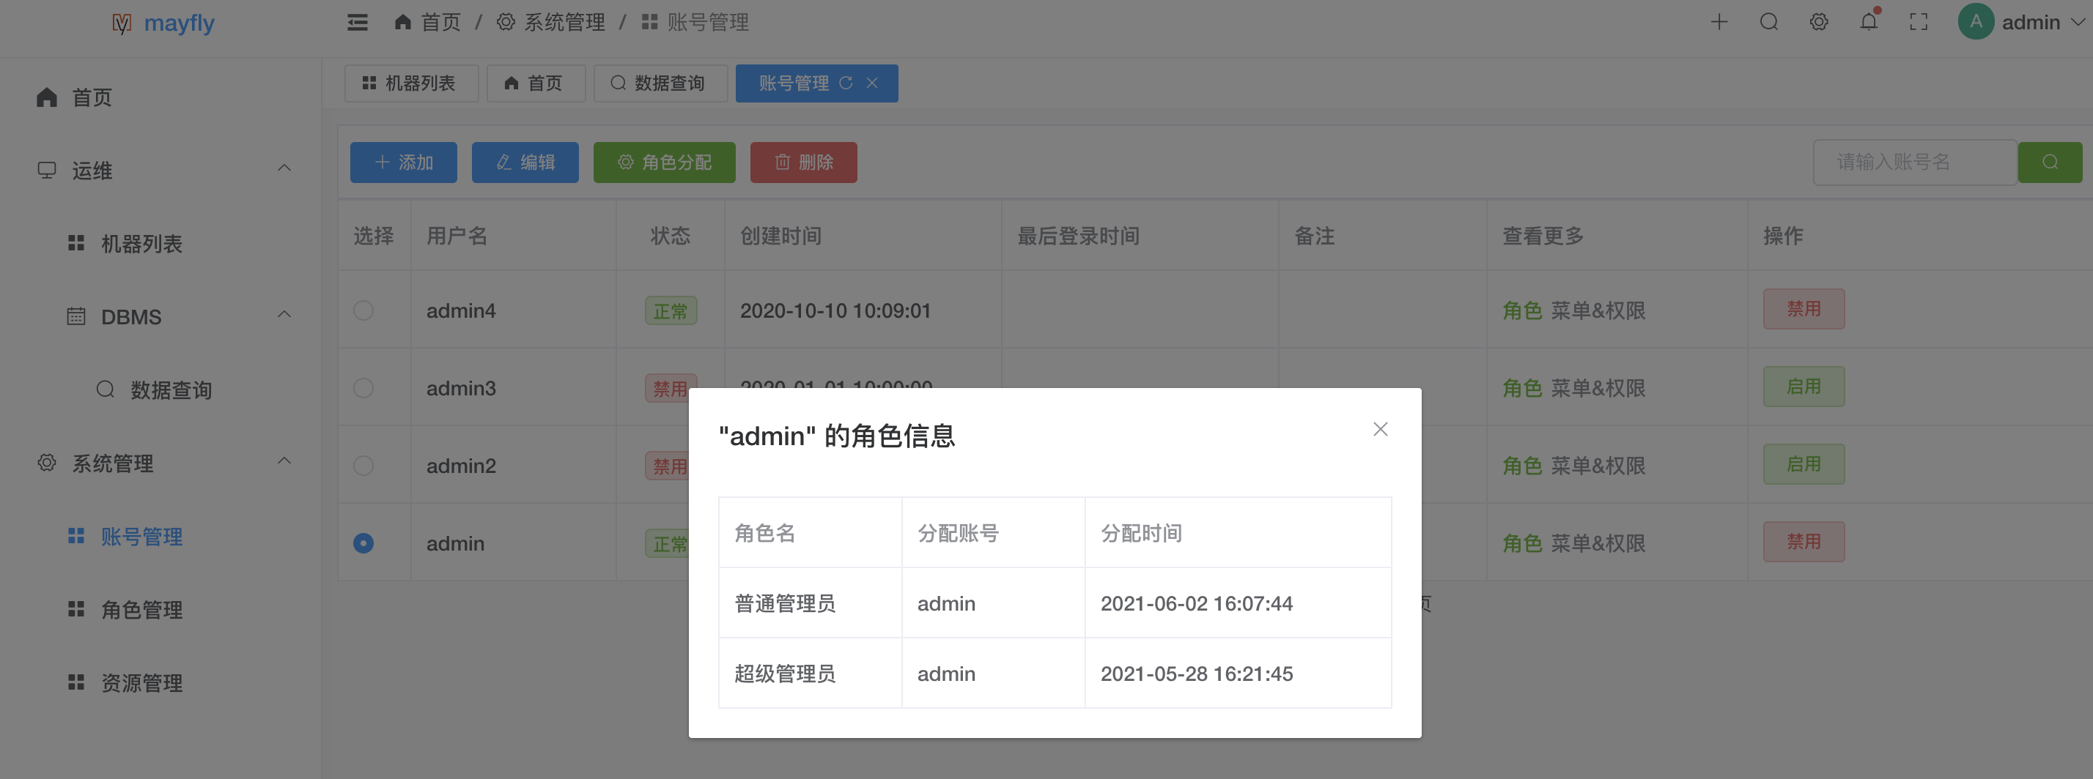Image resolution: width=2093 pixels, height=779 pixels.
Task: Open the search icon in top header
Action: (x=1769, y=23)
